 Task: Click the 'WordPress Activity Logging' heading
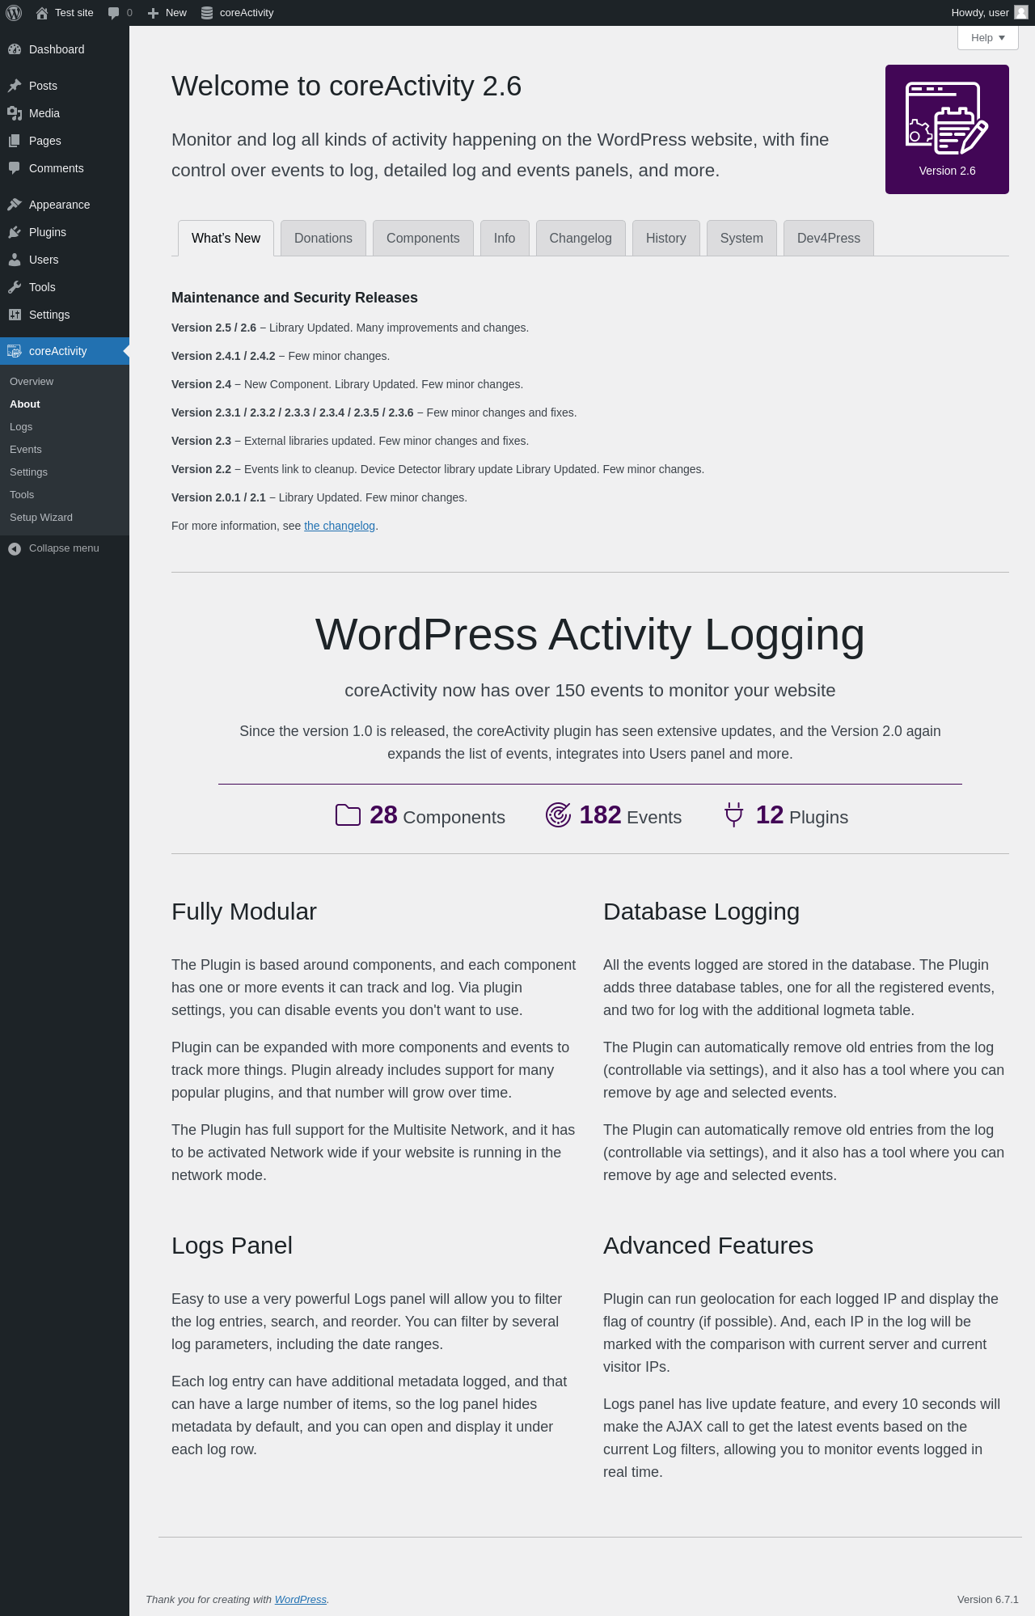coord(590,634)
